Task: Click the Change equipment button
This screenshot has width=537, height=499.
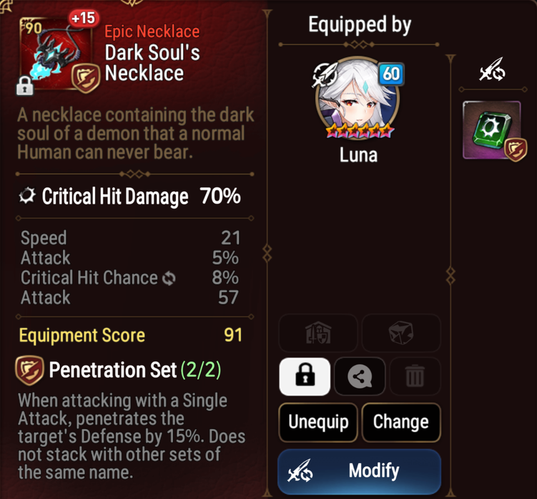Action: 401,422
